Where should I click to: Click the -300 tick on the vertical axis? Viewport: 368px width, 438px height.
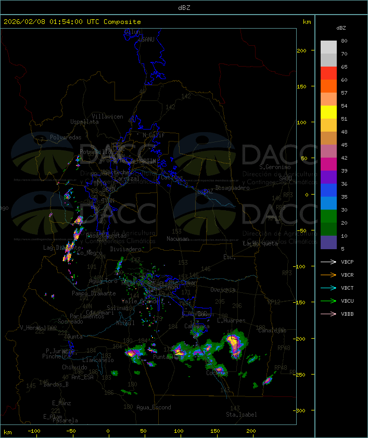(300, 410)
